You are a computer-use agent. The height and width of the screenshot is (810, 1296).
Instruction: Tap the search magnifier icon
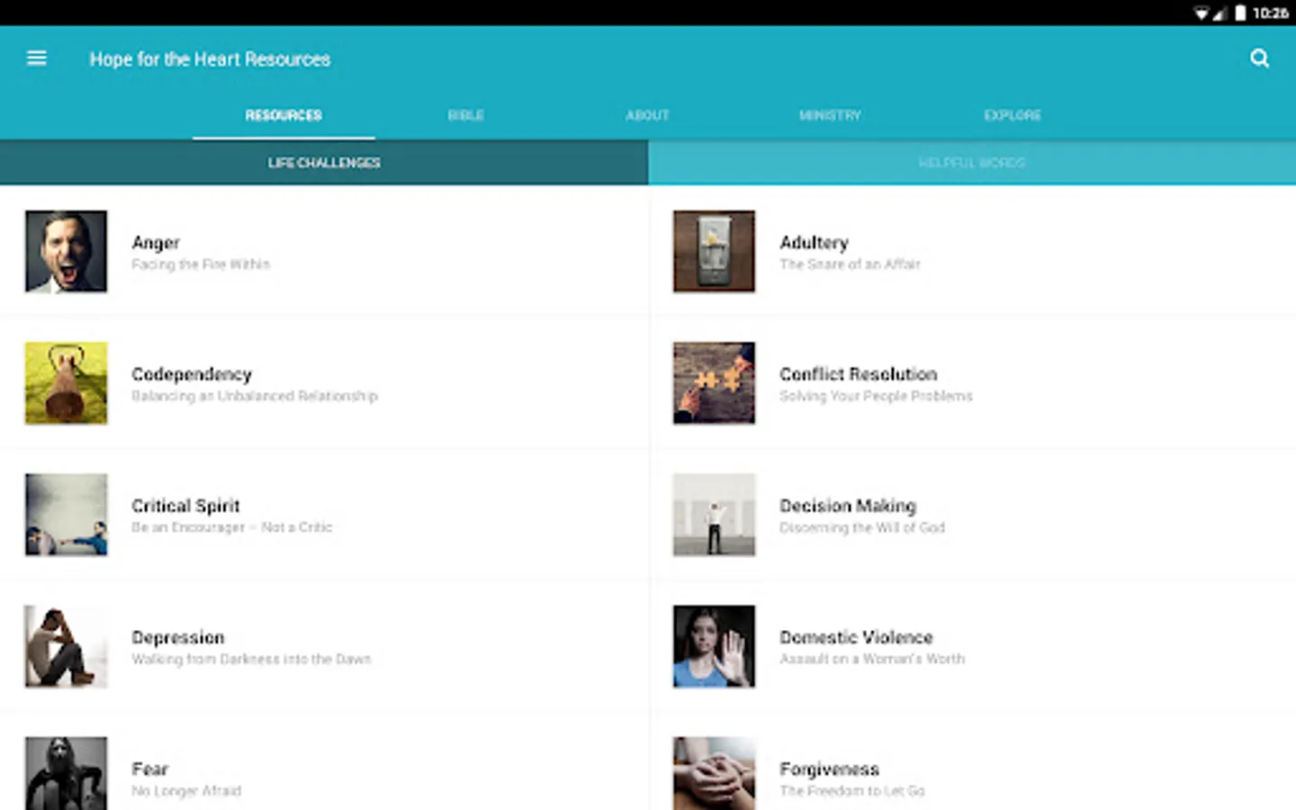click(1259, 58)
